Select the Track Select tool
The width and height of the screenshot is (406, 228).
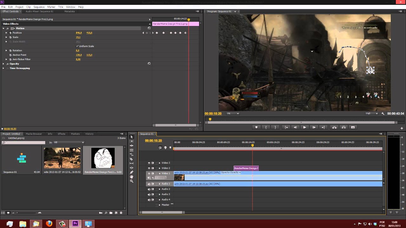pyautogui.click(x=132, y=141)
